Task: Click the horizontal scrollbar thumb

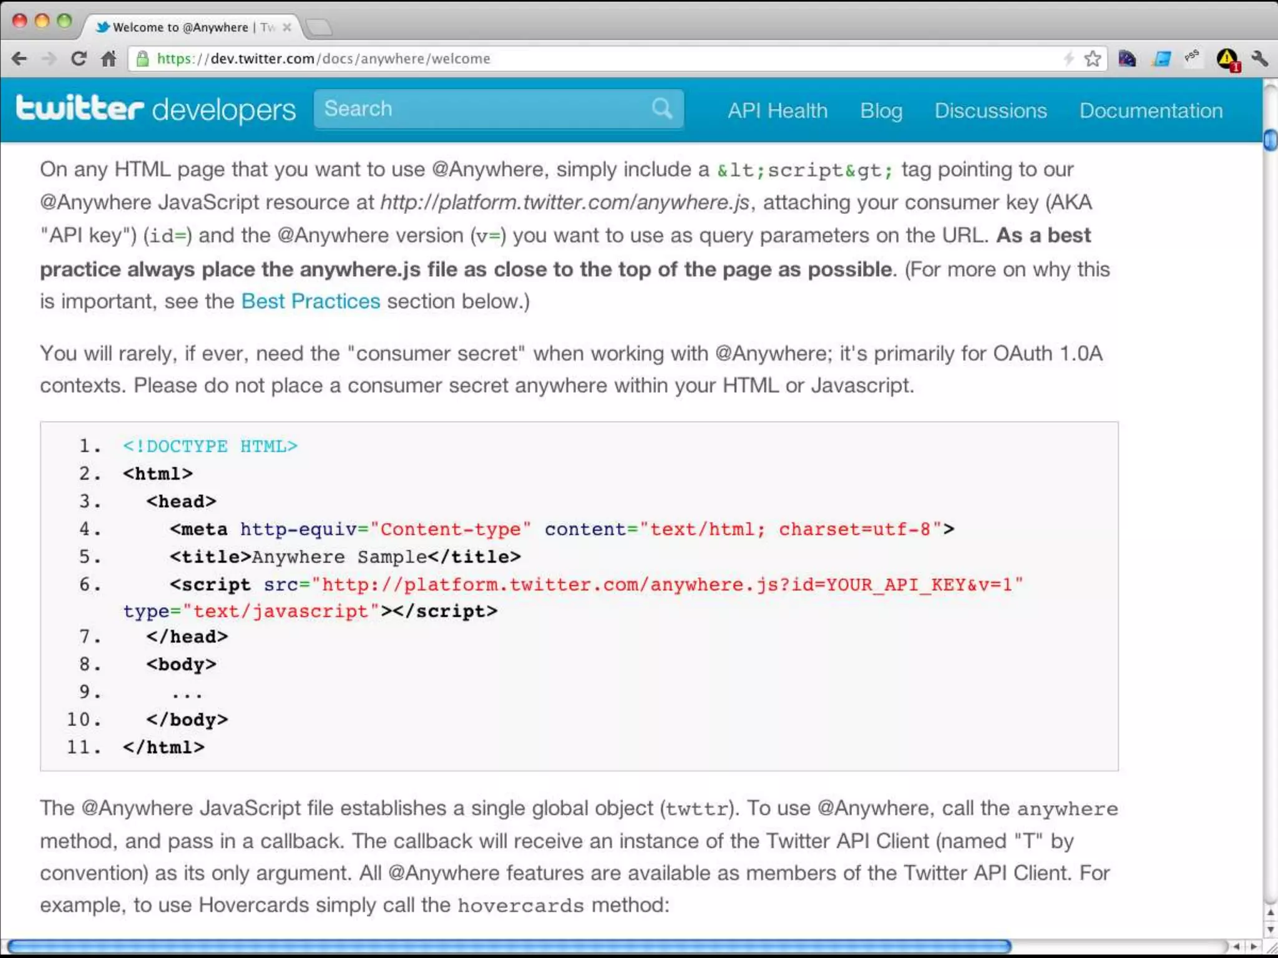Action: click(509, 946)
